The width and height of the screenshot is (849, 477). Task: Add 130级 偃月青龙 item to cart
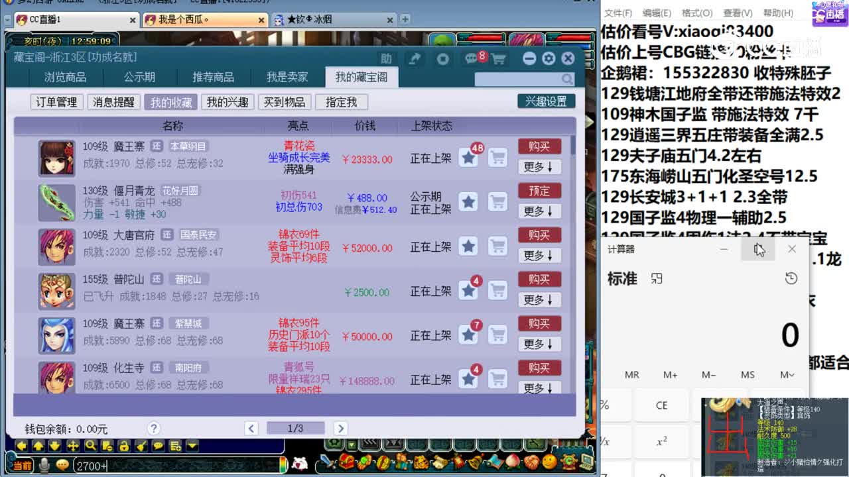point(497,201)
